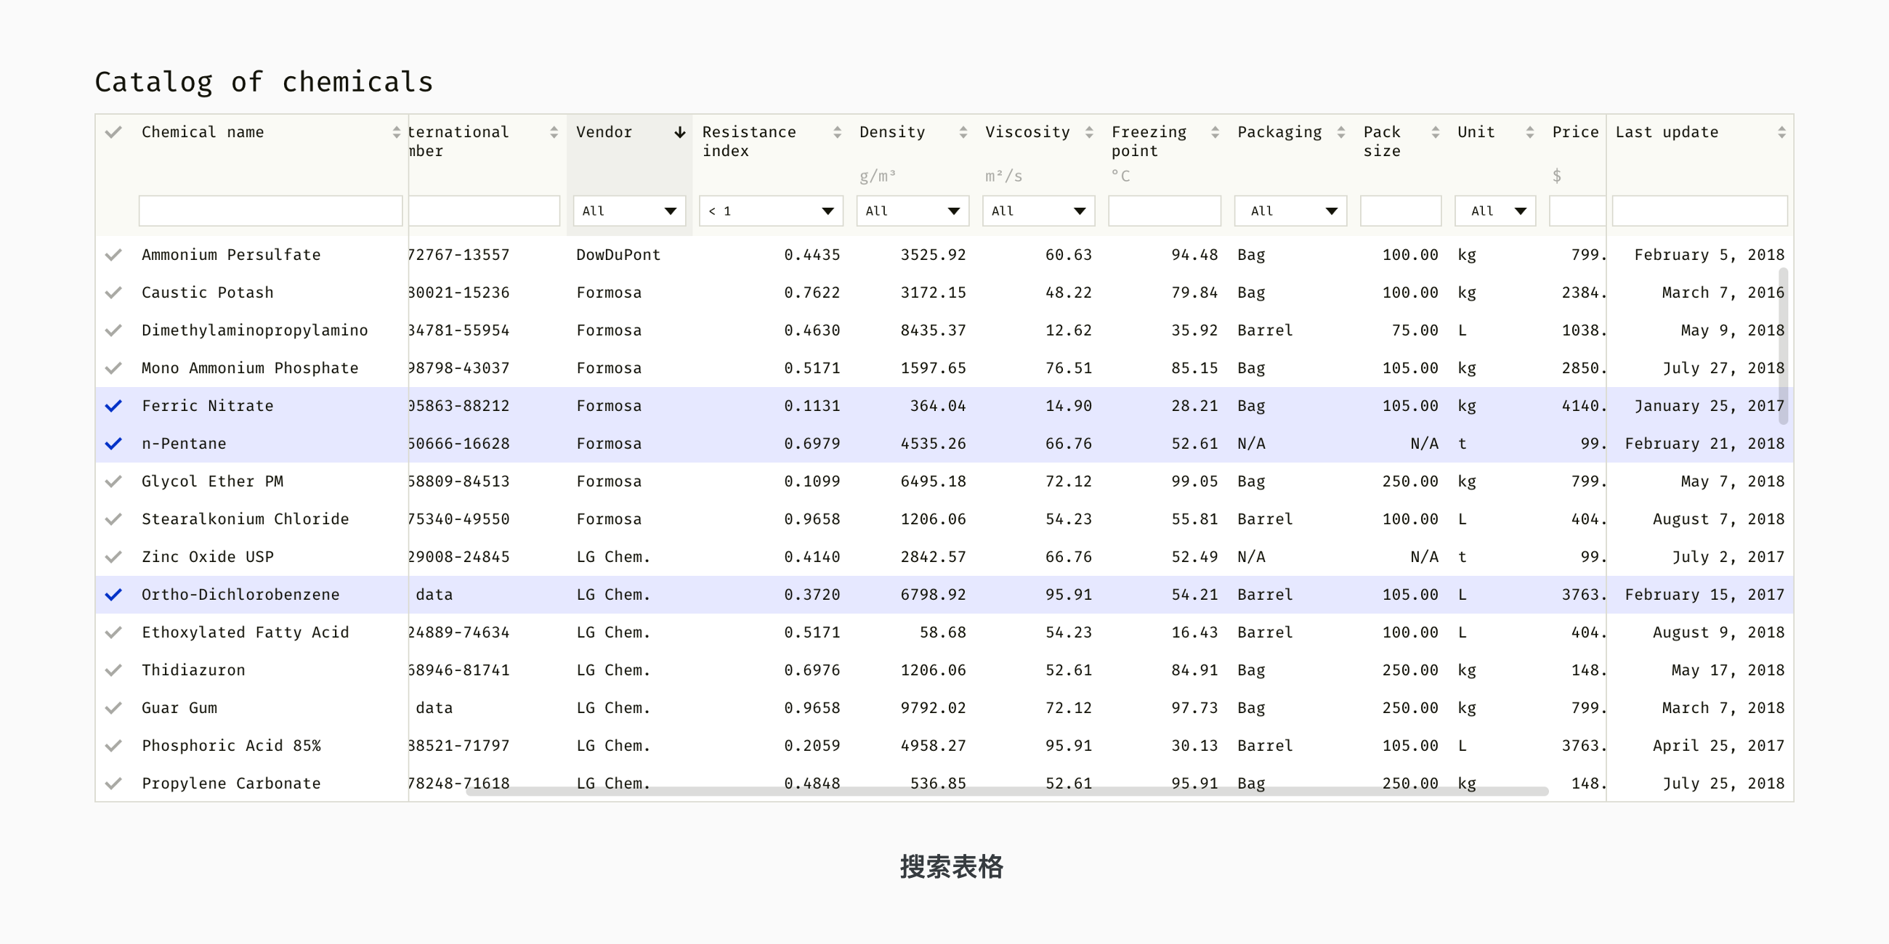Click the vertical scrollbar on the right

[x=1783, y=346]
